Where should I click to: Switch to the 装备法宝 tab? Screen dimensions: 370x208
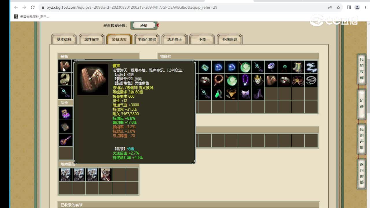point(119,39)
